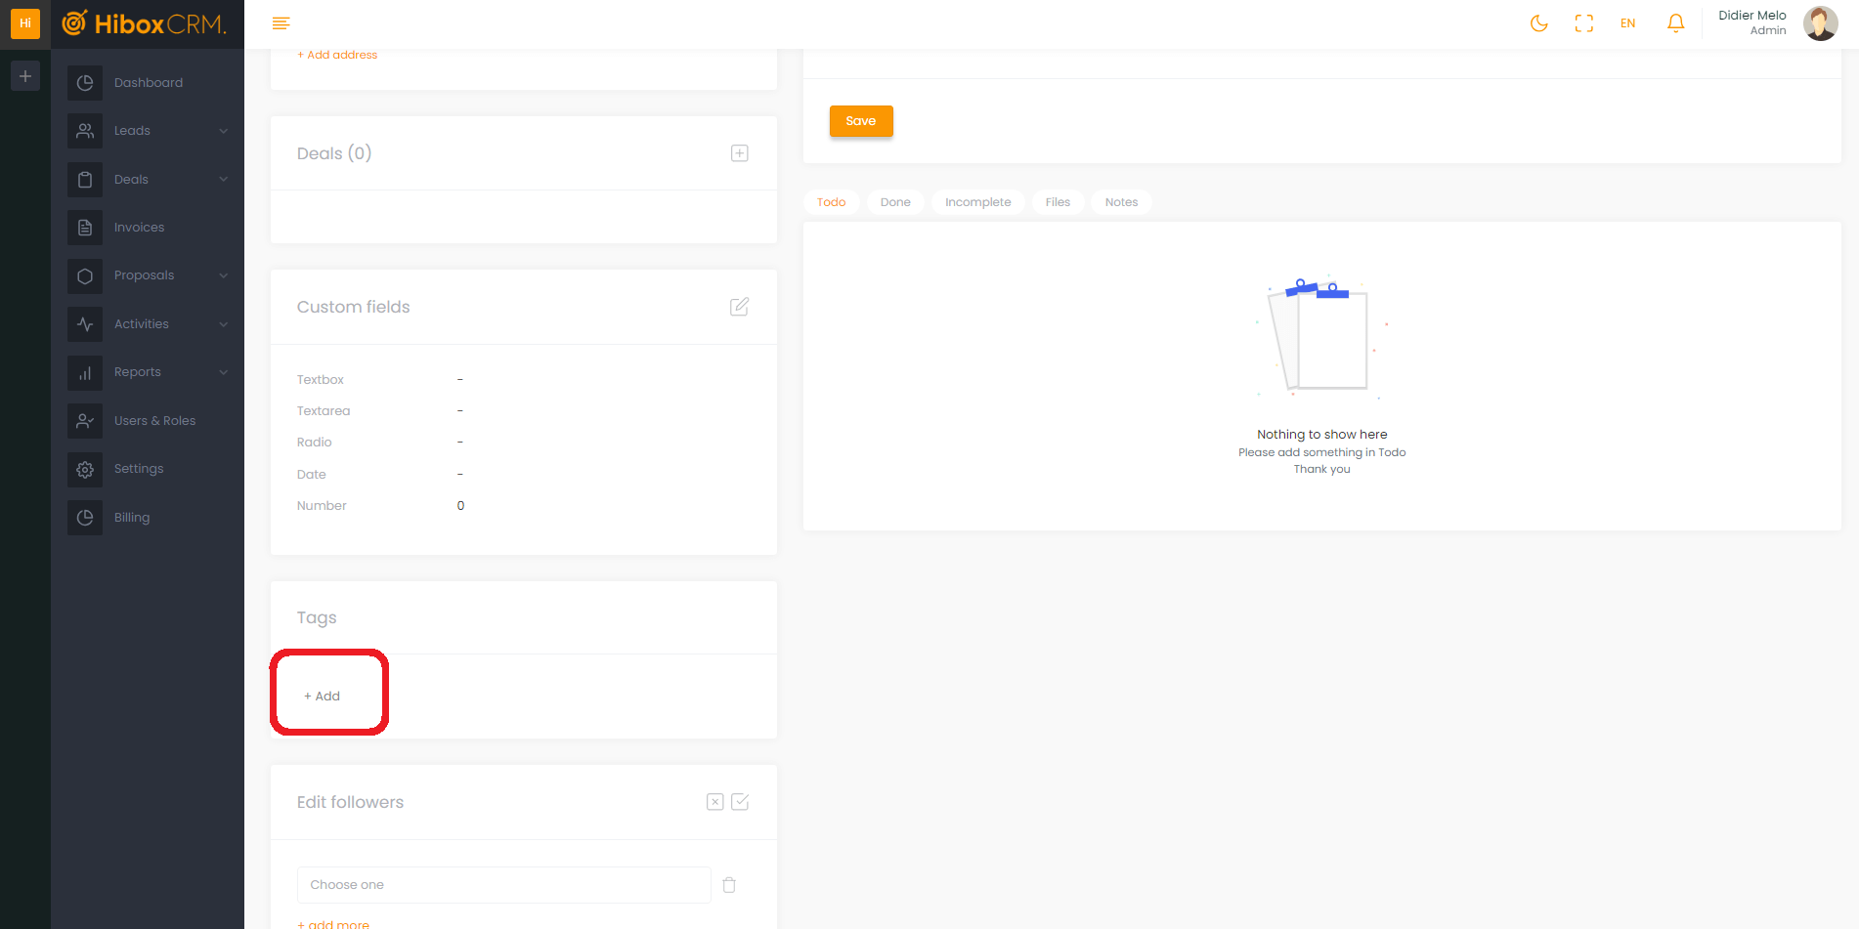Collapse sidebar with hamburger menu icon
1859x929 pixels.
[281, 23]
